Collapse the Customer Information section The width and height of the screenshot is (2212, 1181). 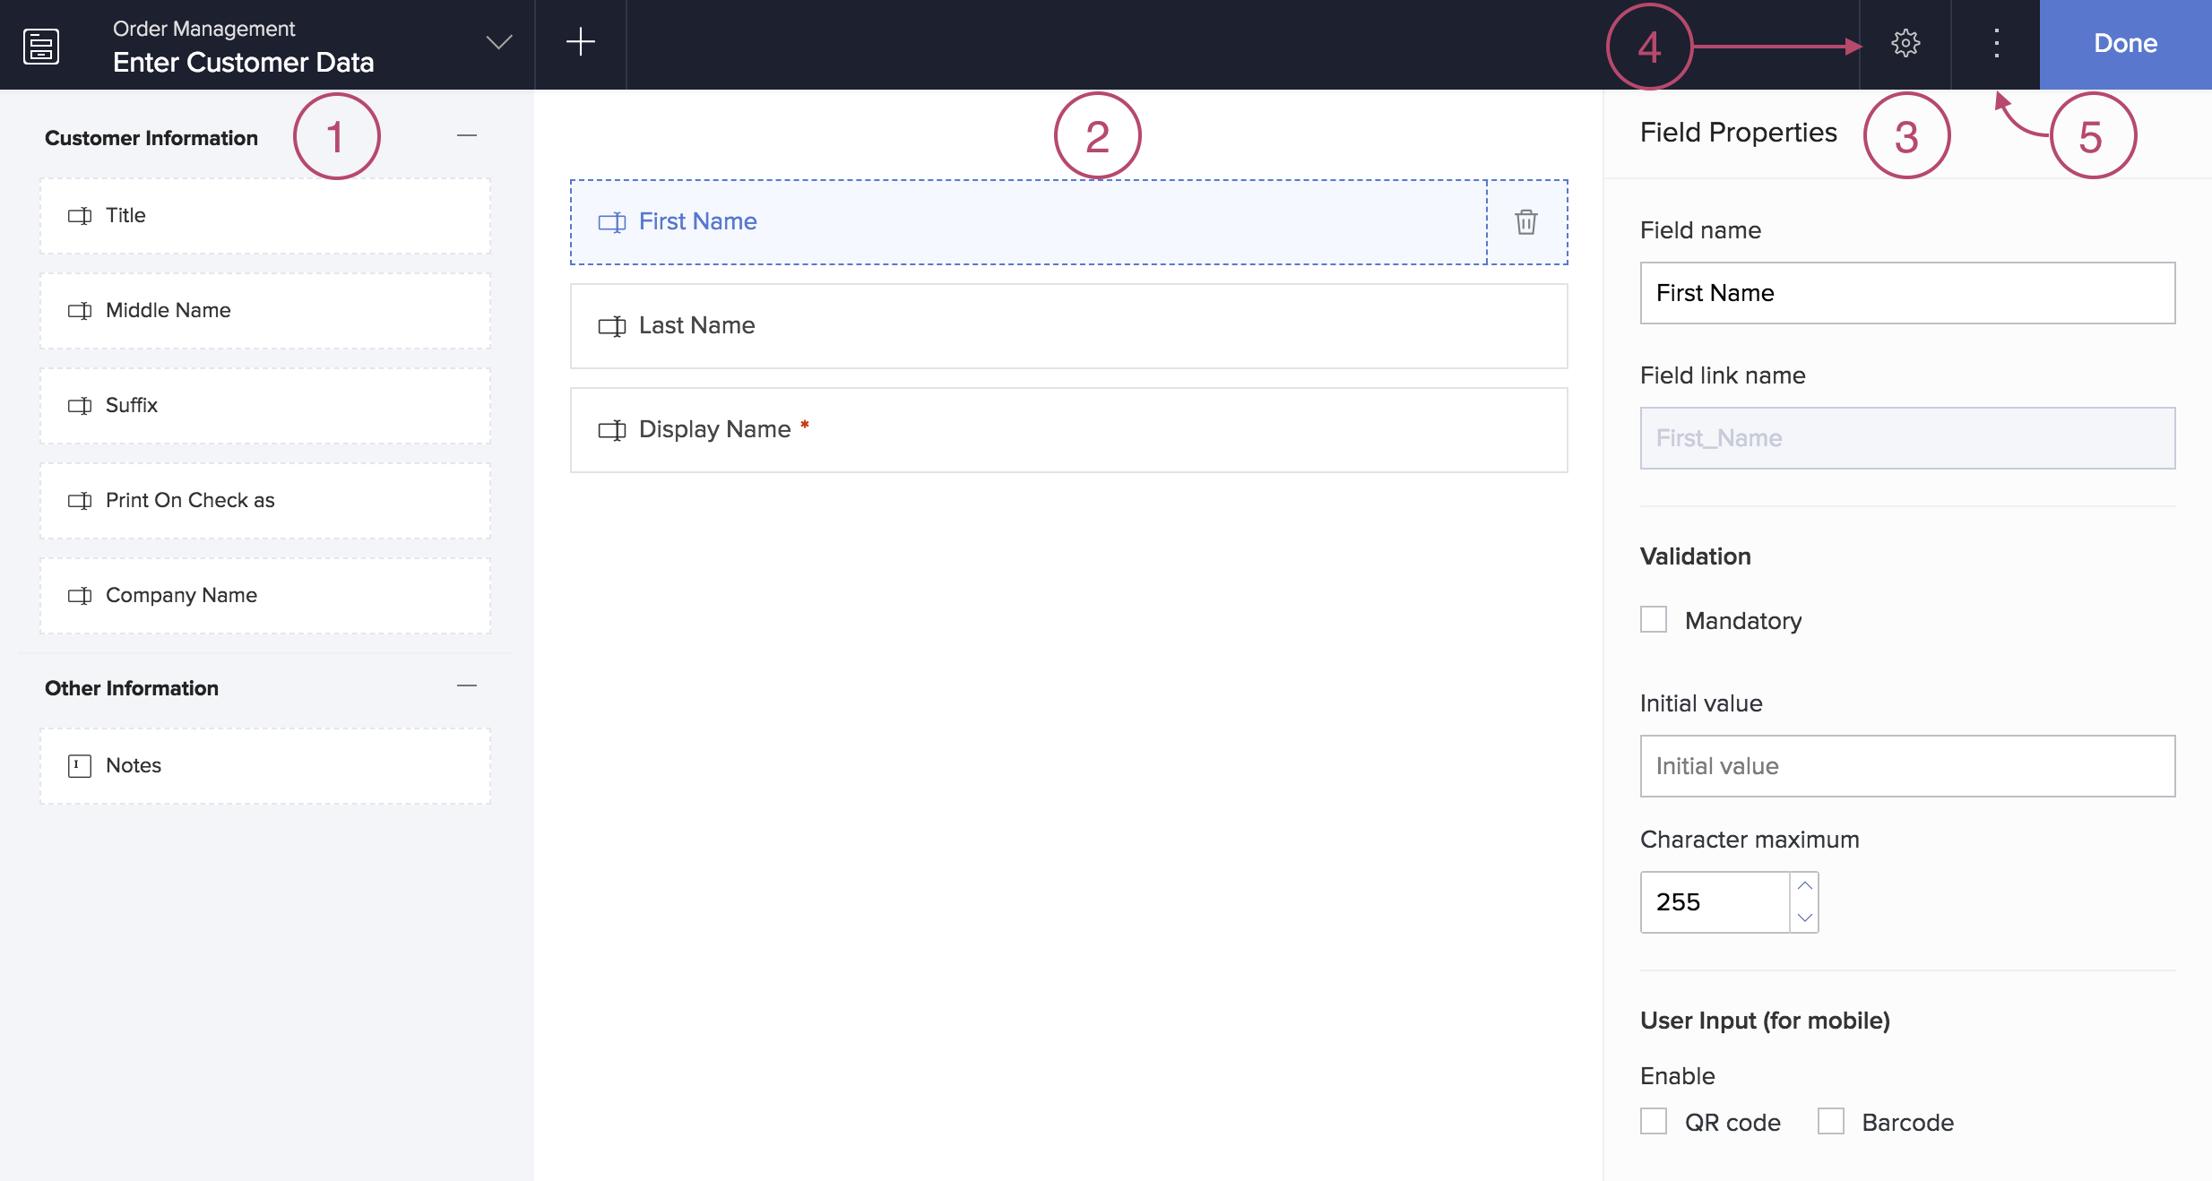point(467,136)
